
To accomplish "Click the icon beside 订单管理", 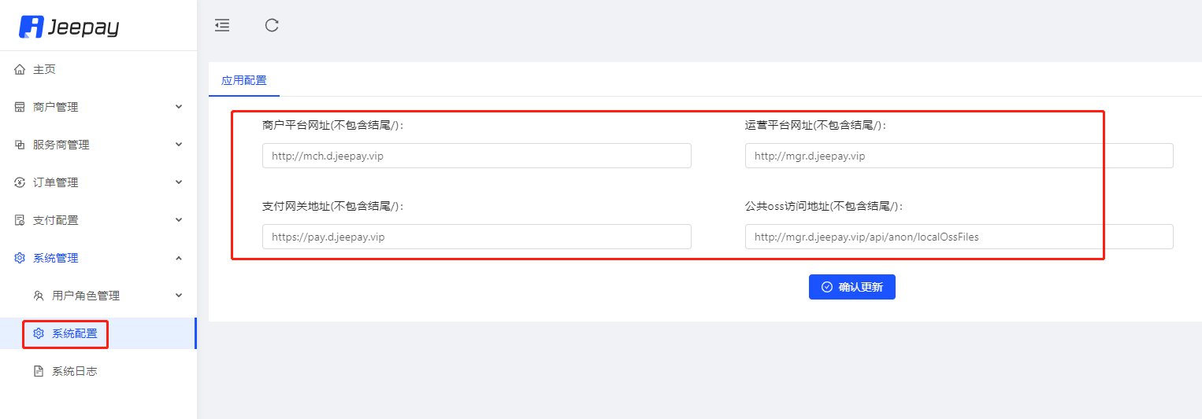I will pos(20,182).
